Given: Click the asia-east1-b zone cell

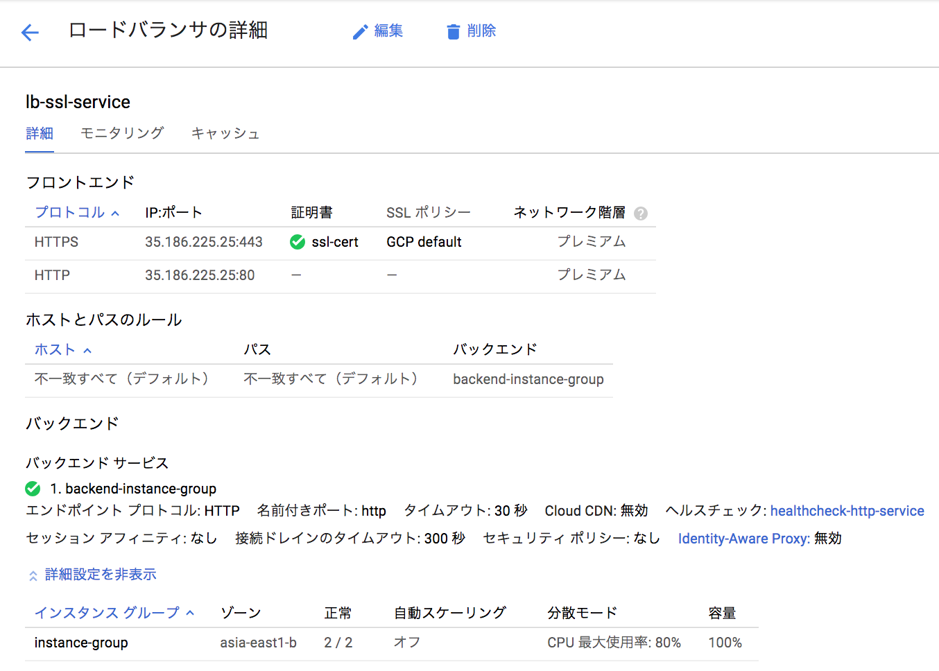Looking at the screenshot, I should (259, 643).
